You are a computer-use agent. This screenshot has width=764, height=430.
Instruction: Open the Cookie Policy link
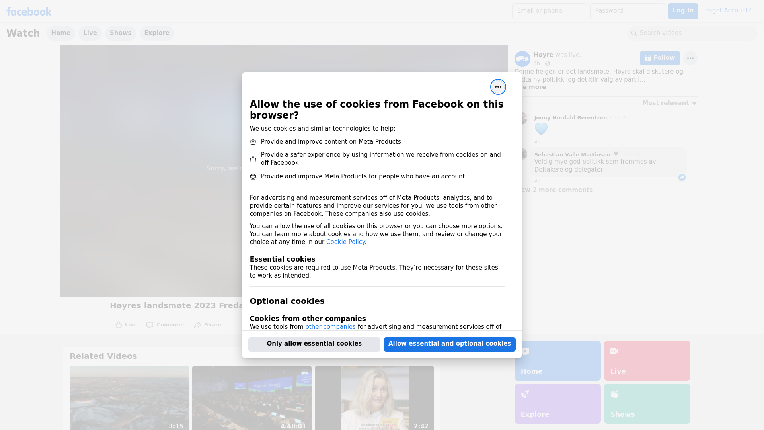click(345, 242)
